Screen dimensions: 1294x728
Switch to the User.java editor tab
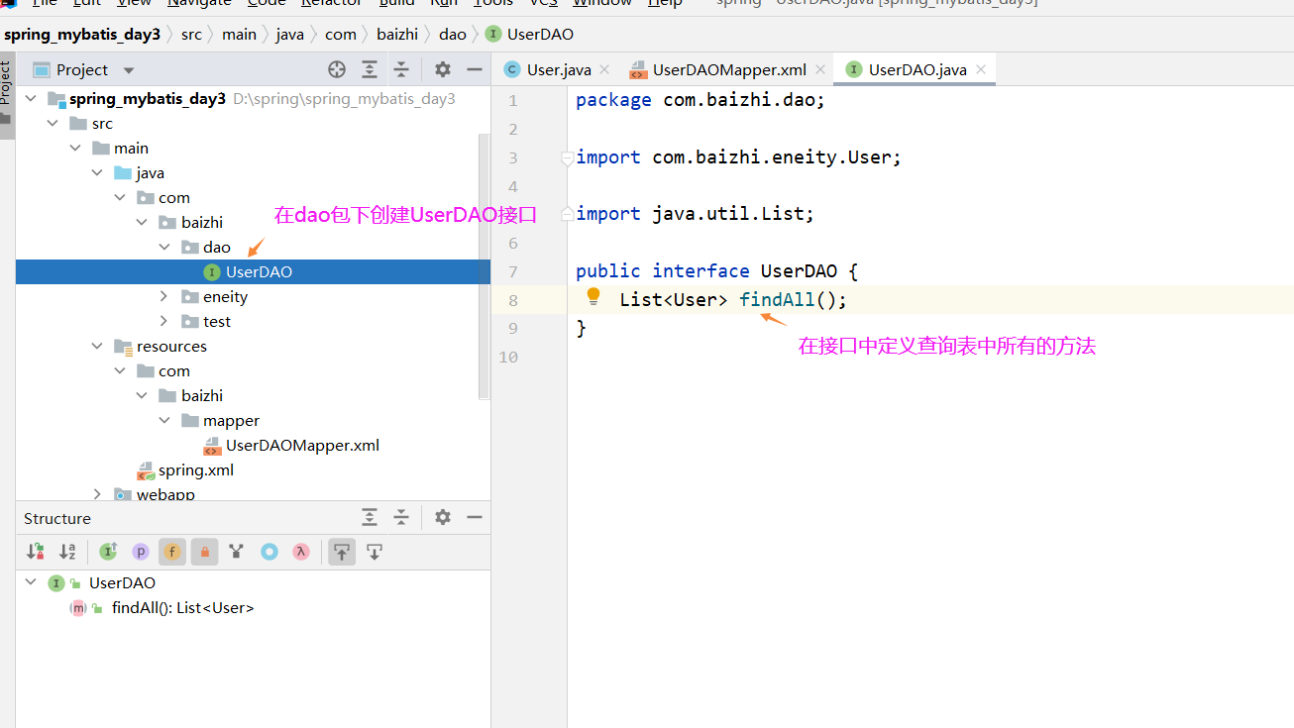[x=559, y=69]
